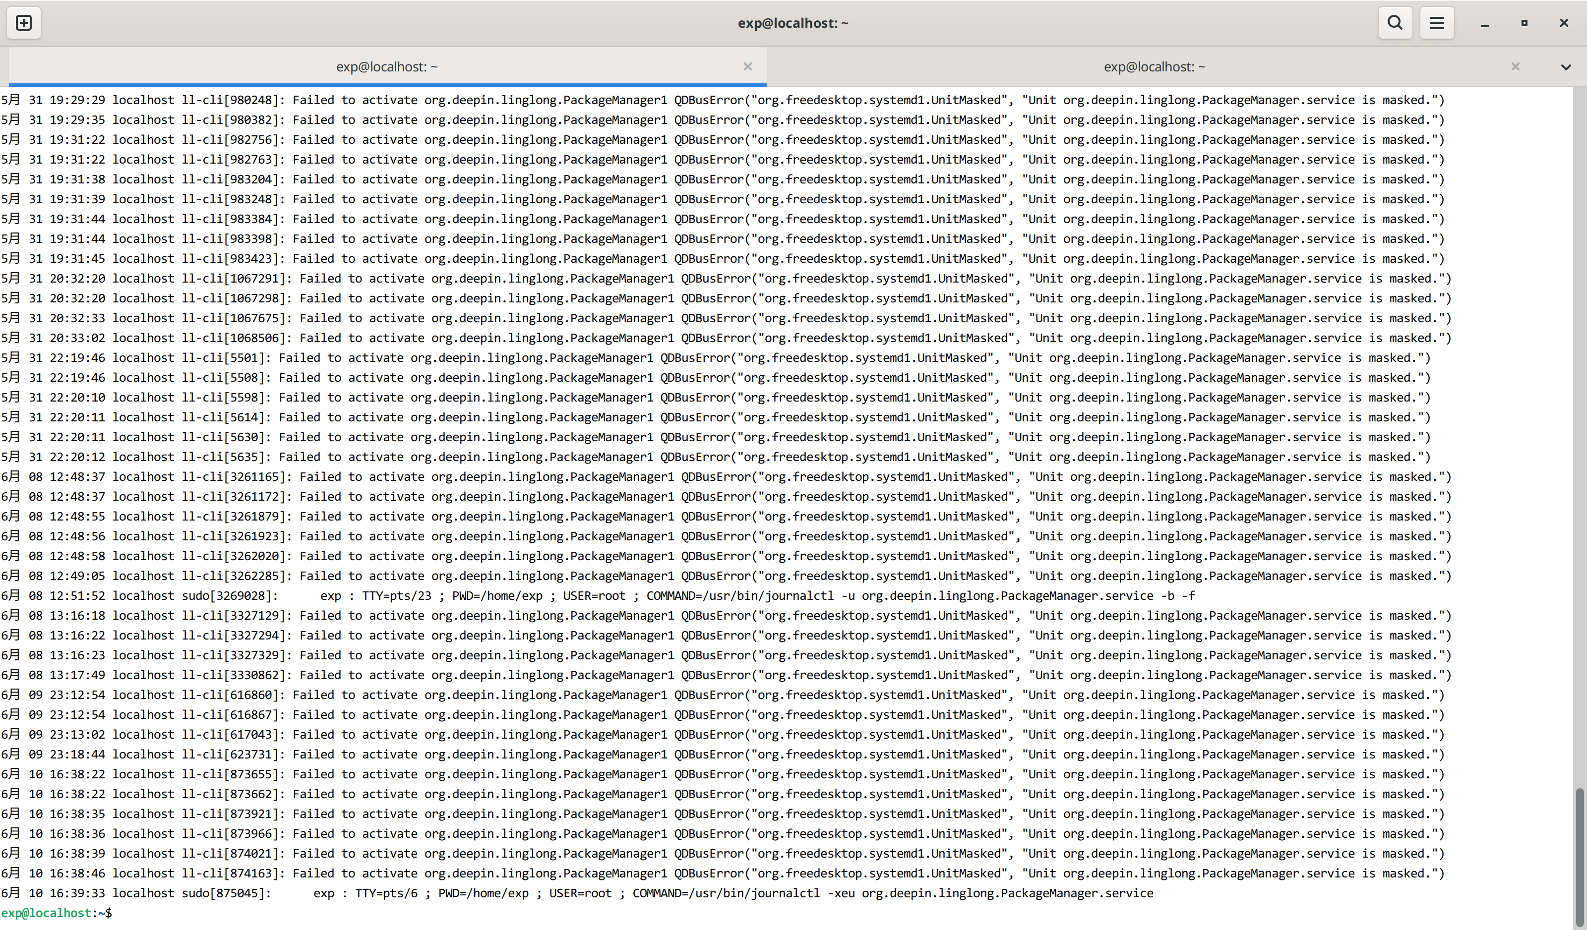Image resolution: width=1587 pixels, height=930 pixels.
Task: Click log line with ll-cli[982756]
Action: coord(723,140)
